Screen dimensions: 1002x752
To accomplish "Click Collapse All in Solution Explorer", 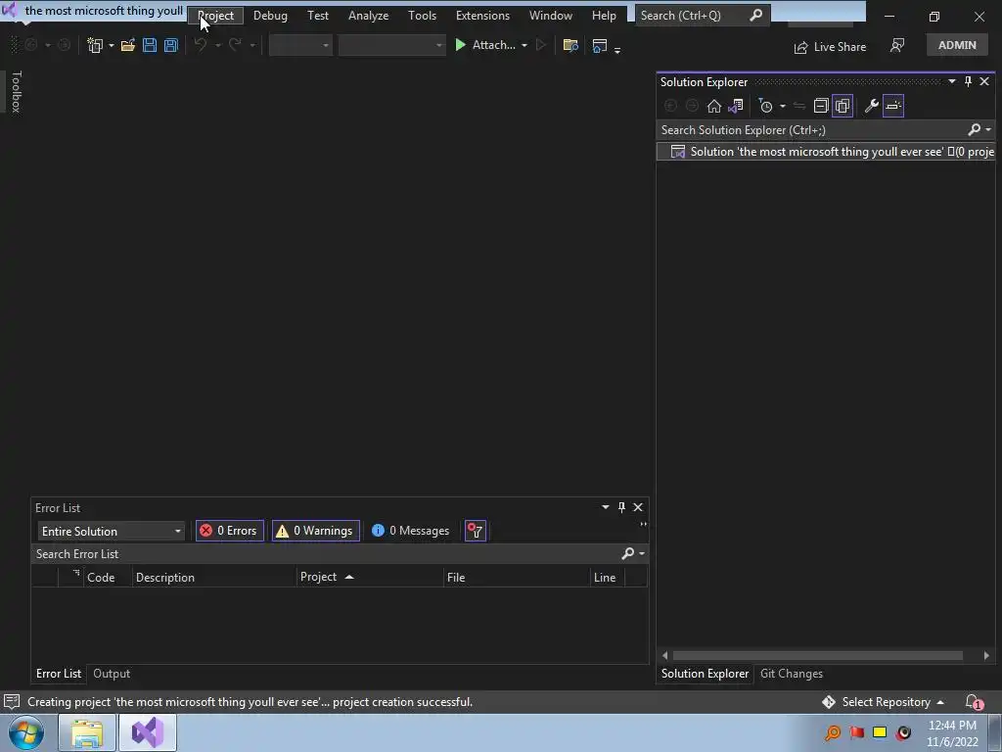I will click(821, 106).
